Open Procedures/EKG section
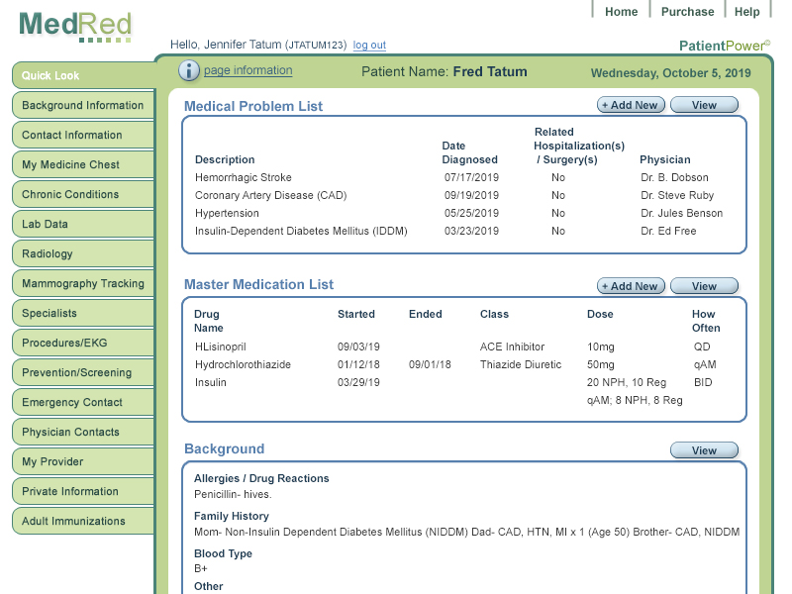Viewport: 792px width, 594px height. click(x=84, y=343)
